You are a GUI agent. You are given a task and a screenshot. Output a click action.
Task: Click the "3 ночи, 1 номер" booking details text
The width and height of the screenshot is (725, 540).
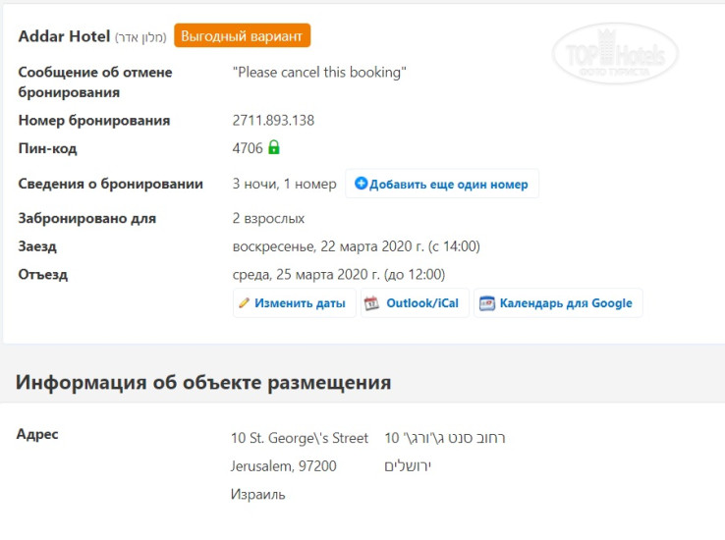tap(284, 184)
